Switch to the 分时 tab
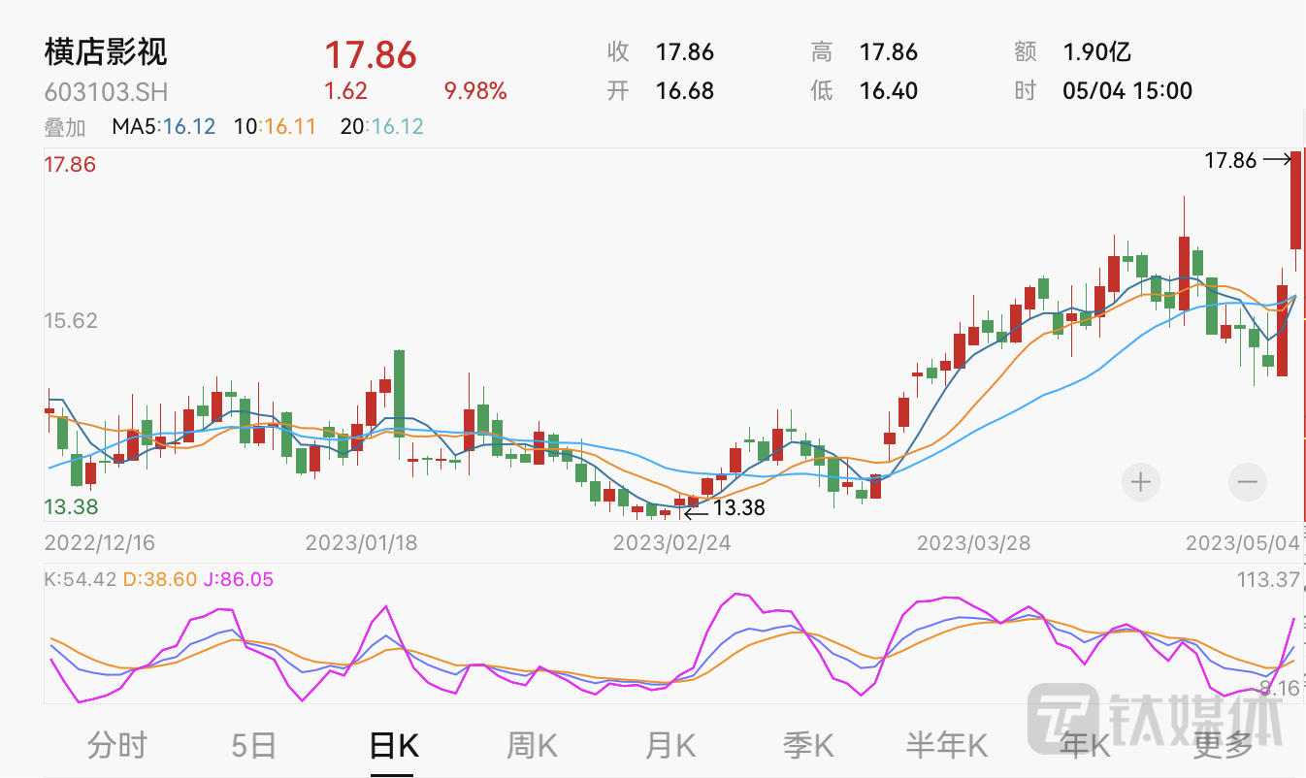This screenshot has height=778, width=1306. [117, 745]
